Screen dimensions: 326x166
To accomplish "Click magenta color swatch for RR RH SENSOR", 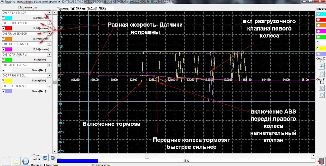I will (8, 49).
